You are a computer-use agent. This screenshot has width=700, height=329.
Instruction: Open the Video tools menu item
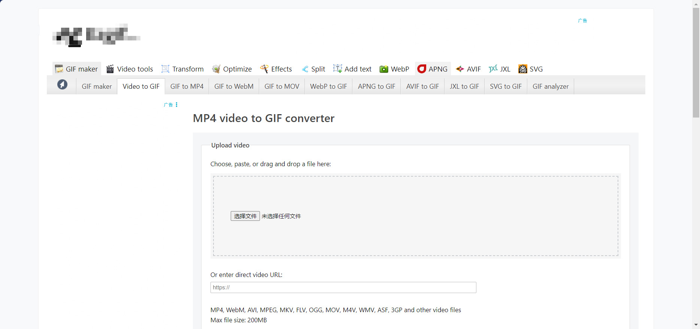(x=130, y=69)
